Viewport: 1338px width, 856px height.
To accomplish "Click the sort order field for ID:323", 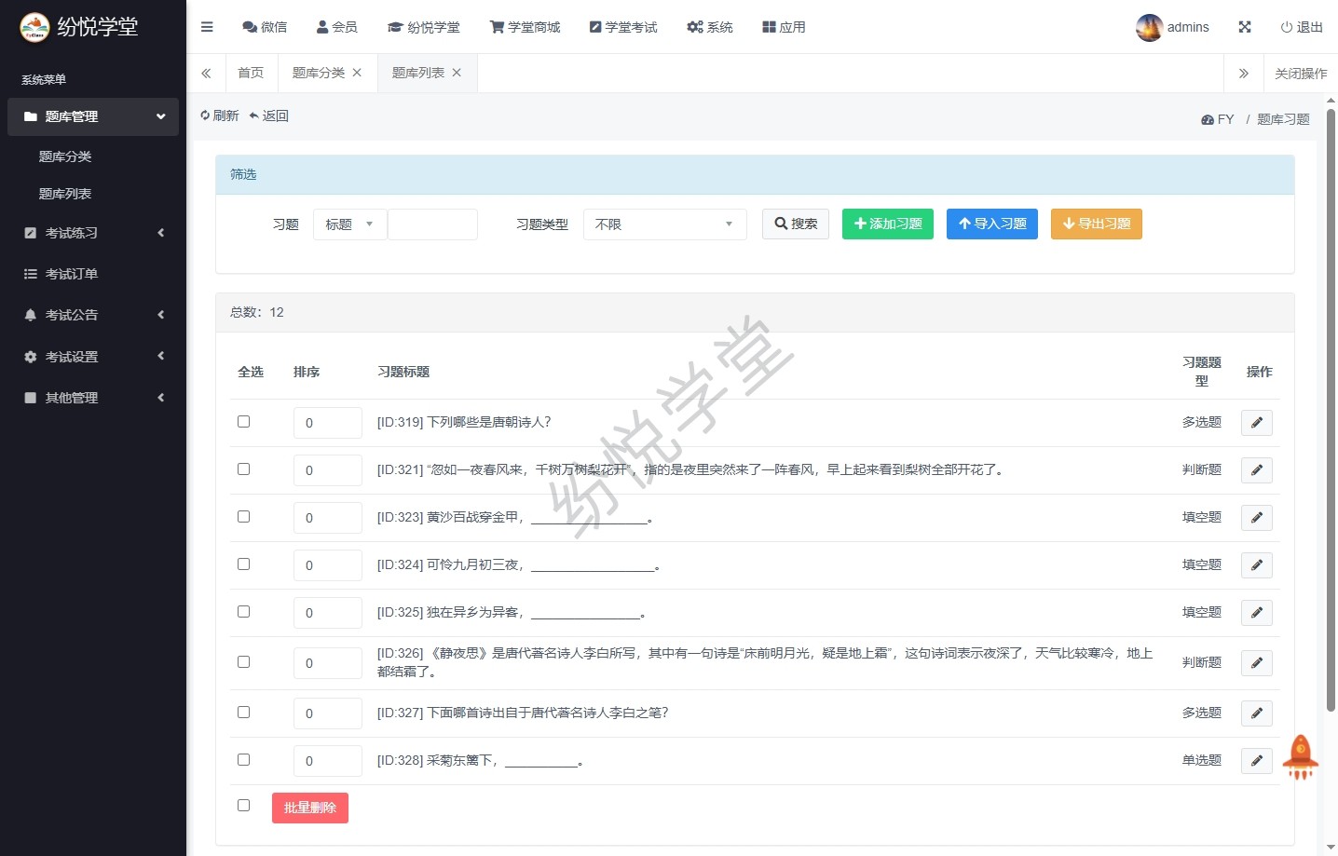I will pyautogui.click(x=327, y=518).
